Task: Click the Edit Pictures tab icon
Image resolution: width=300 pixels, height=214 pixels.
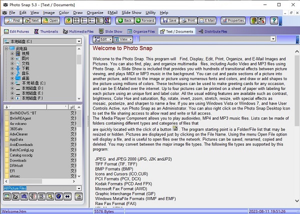Action: coord(6,31)
